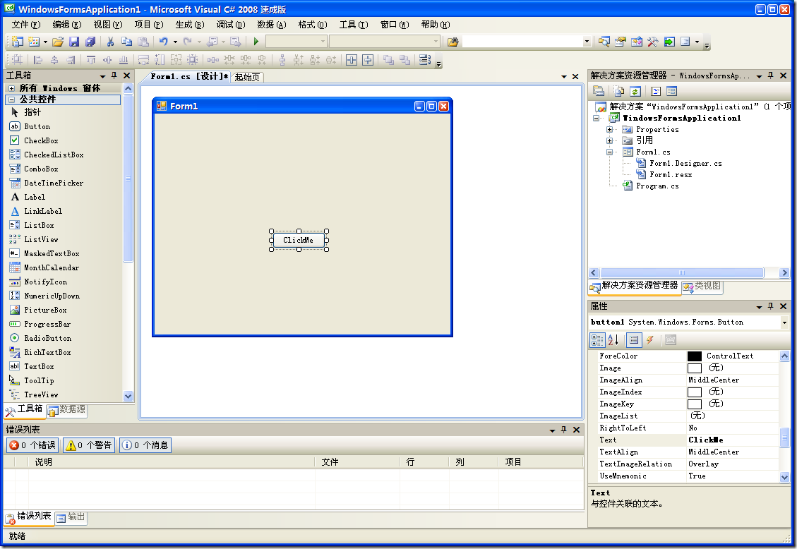Click the Refresh icon in Solution Explorer

(x=635, y=91)
